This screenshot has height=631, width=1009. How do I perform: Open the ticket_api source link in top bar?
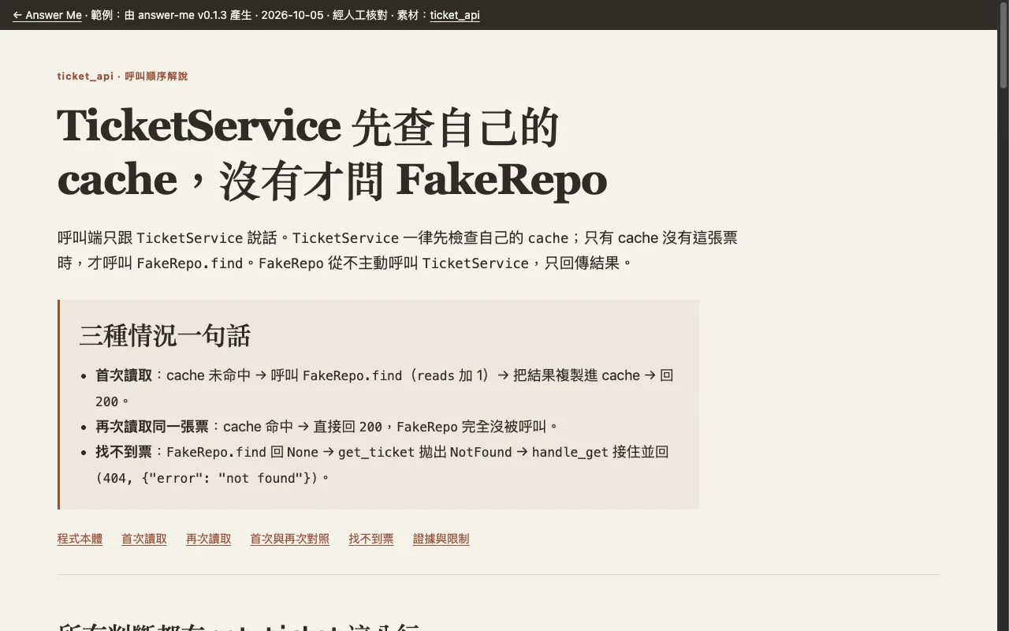click(455, 15)
